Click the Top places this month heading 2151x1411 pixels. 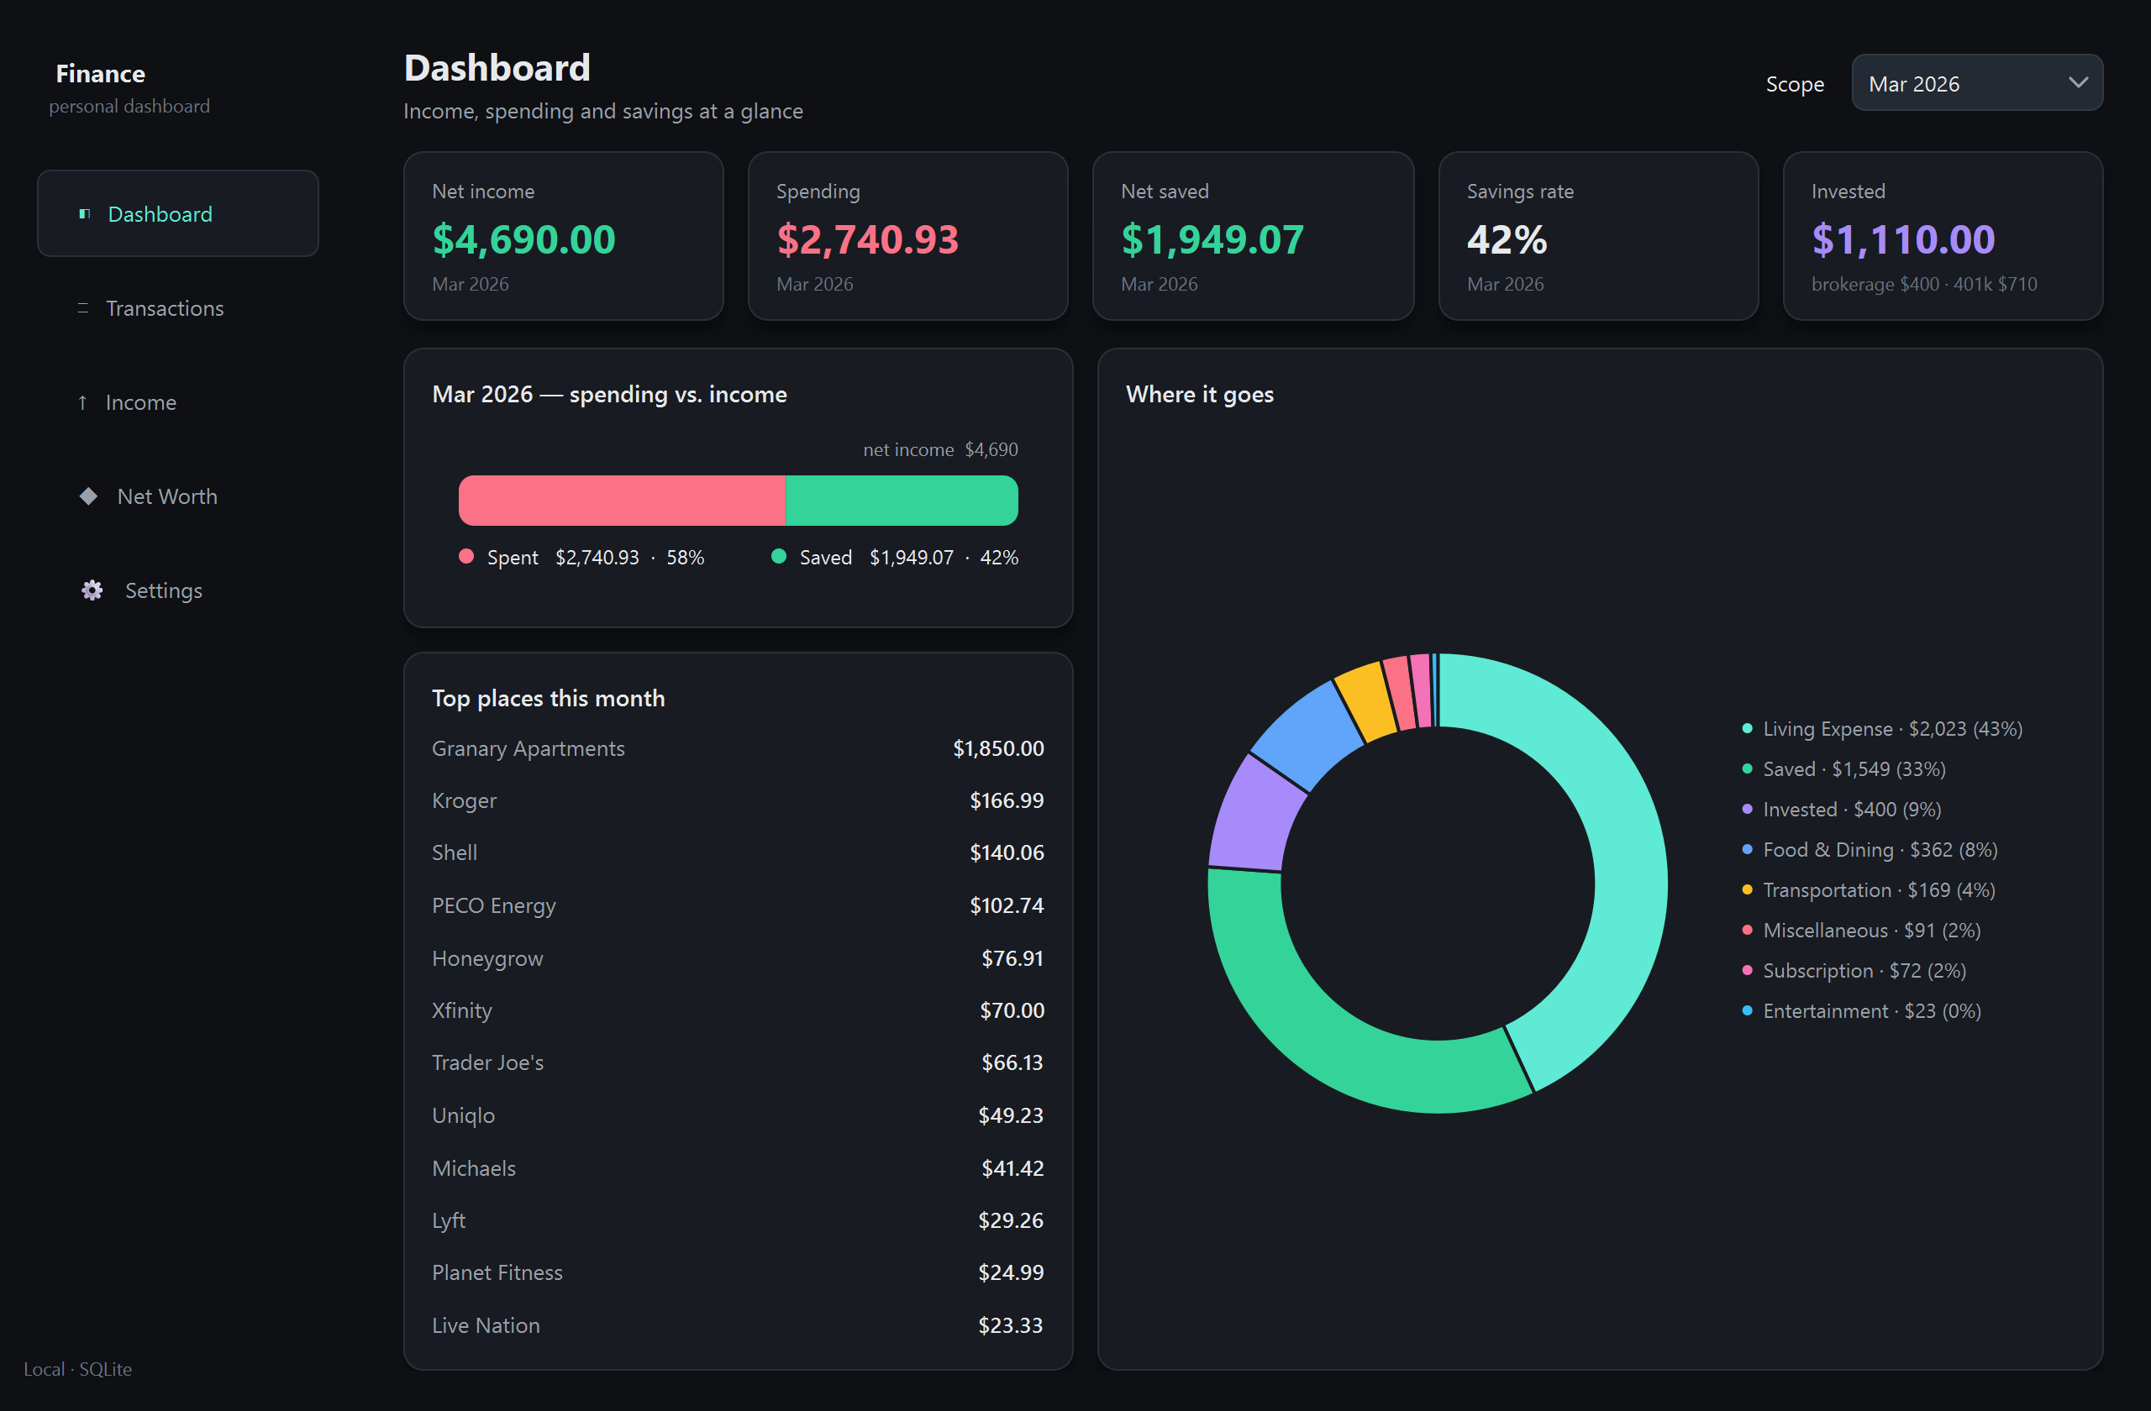[548, 698]
